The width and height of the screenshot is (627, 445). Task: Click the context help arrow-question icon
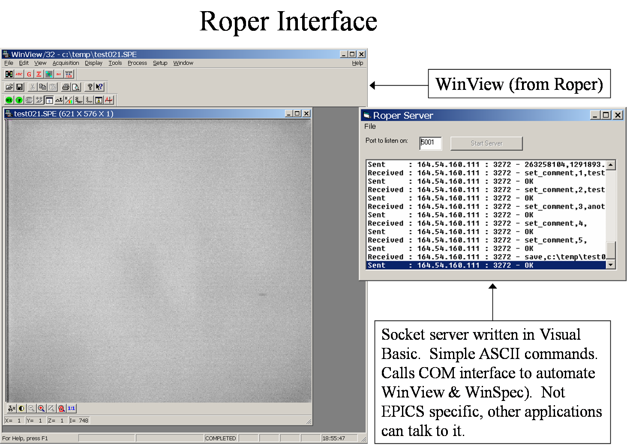point(99,87)
